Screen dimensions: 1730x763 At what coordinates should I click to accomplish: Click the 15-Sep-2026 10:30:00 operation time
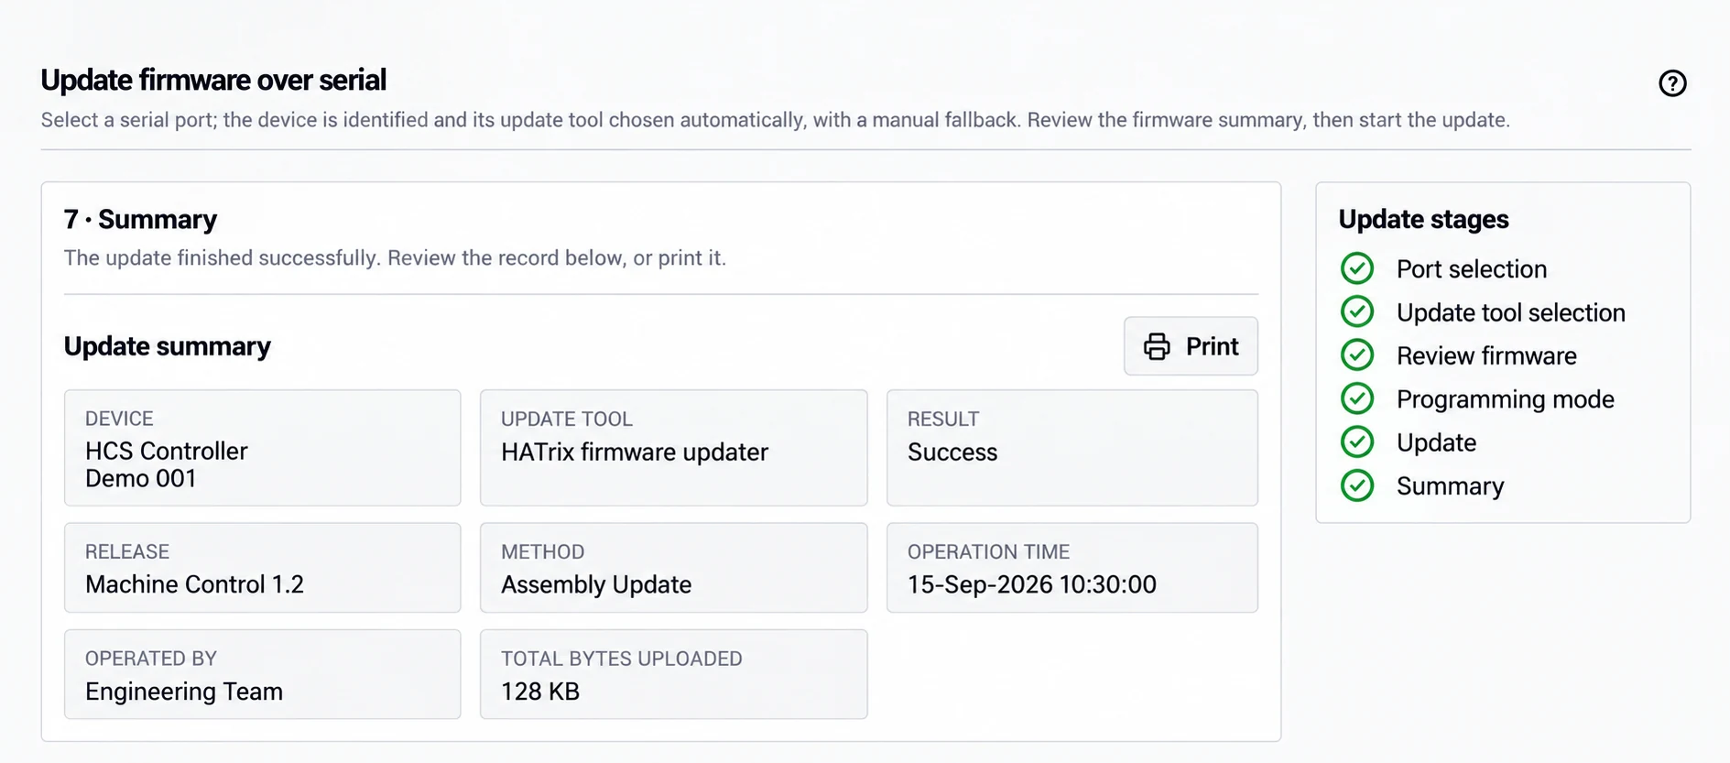[x=1032, y=584]
